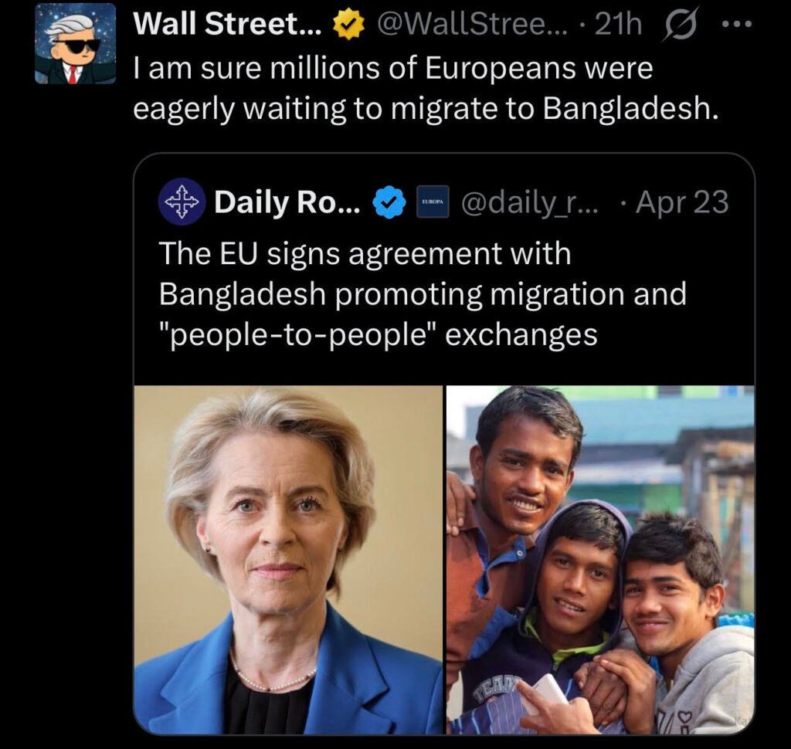The width and height of the screenshot is (791, 749).
Task: Open quoted post text about EU agreement
Action: [x=422, y=294]
